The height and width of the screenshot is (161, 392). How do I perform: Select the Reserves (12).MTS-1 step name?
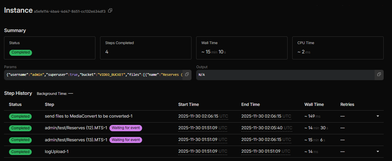click(x=76, y=128)
